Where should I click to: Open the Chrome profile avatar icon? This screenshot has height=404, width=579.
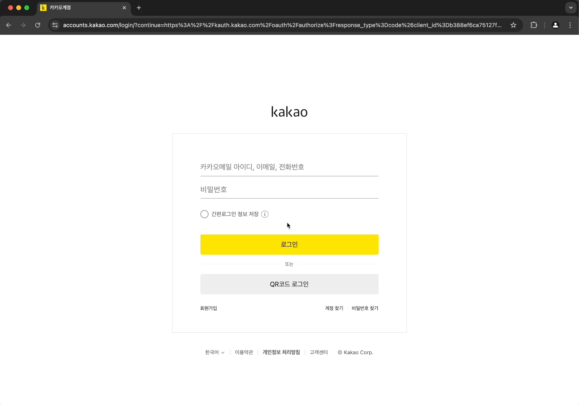[556, 25]
